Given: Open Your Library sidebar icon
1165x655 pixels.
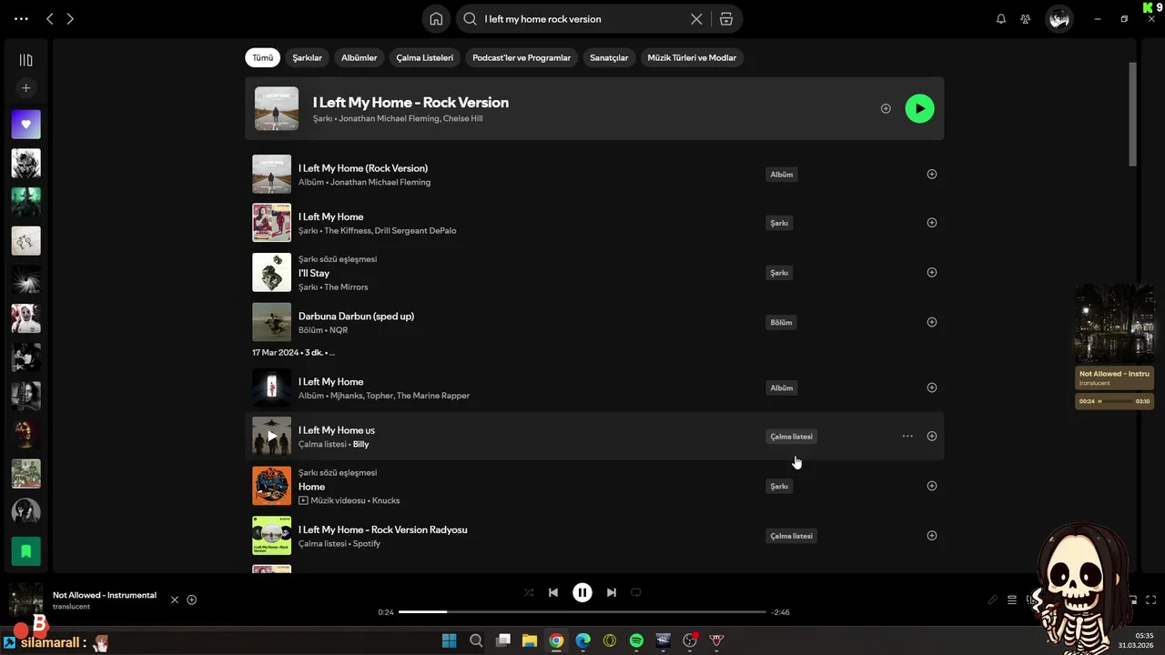Looking at the screenshot, I should tap(25, 60).
